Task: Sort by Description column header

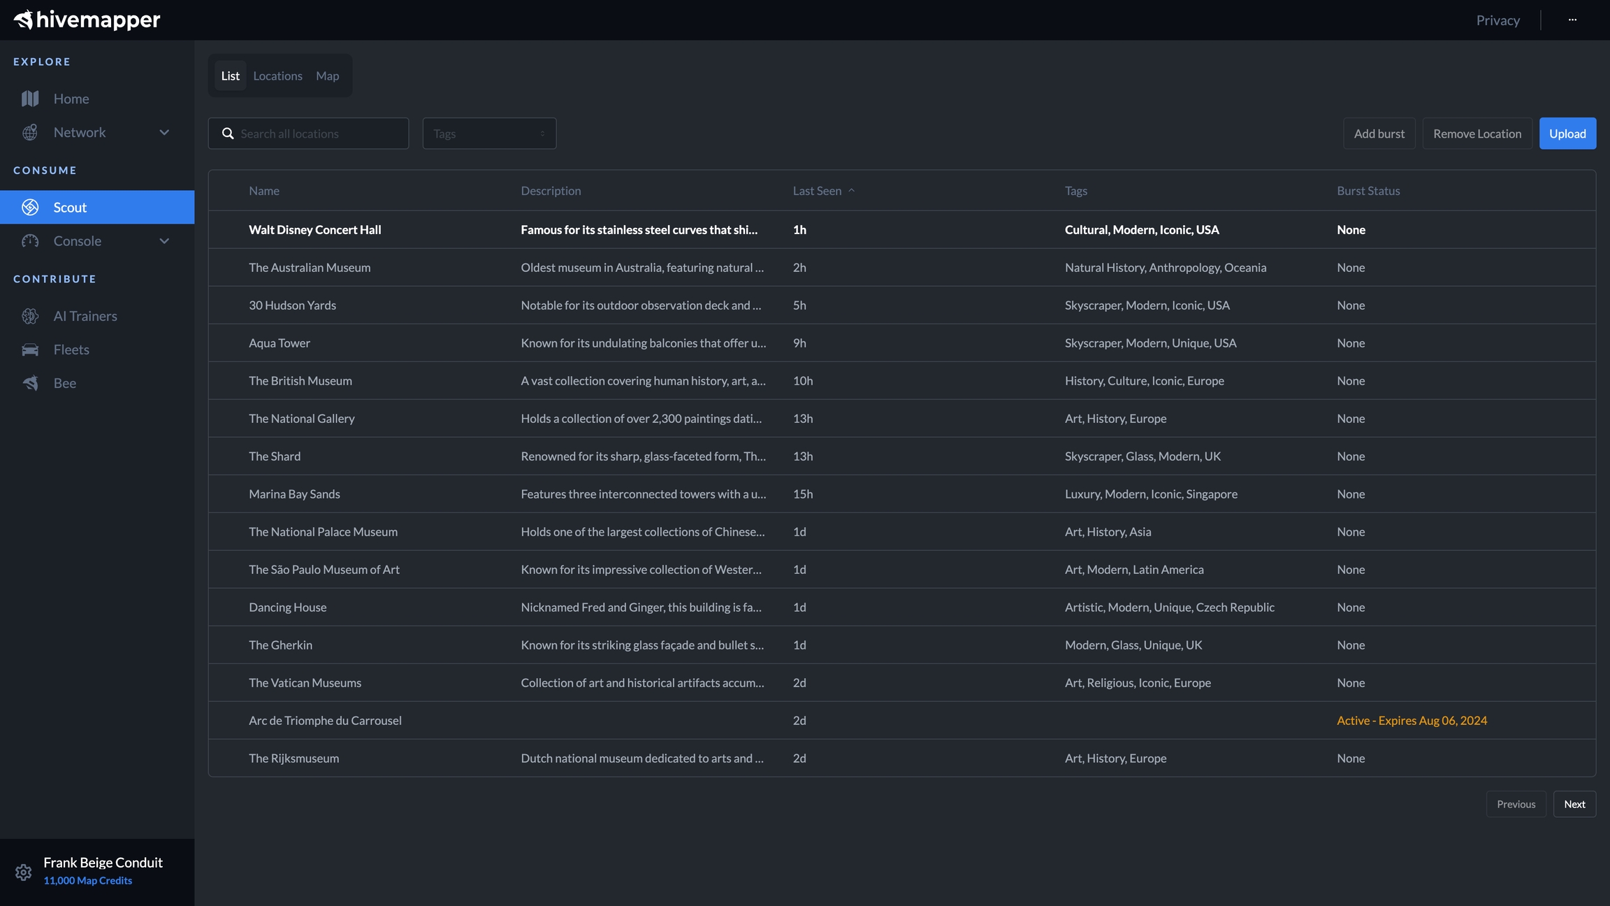Action: pyautogui.click(x=551, y=190)
